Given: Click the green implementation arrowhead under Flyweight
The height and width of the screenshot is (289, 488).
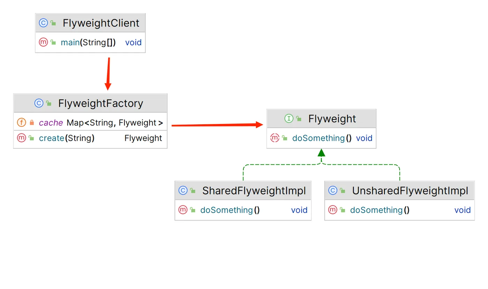Looking at the screenshot, I should [321, 153].
